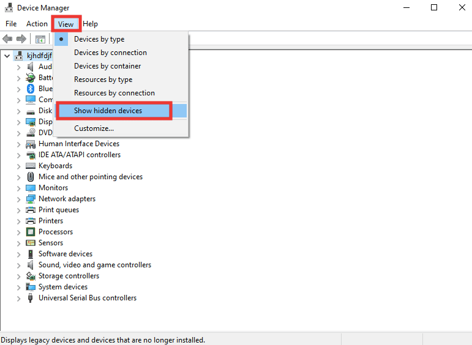Click the Monitors category icon
The width and height of the screenshot is (472, 345).
pos(31,188)
